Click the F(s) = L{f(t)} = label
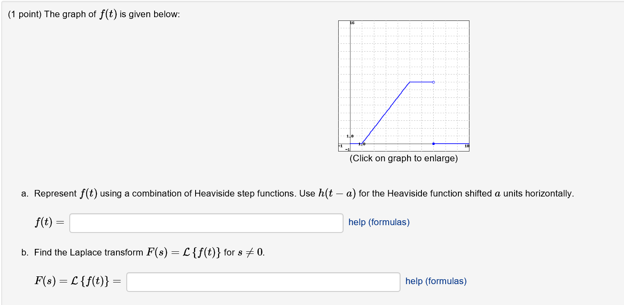 point(78,281)
